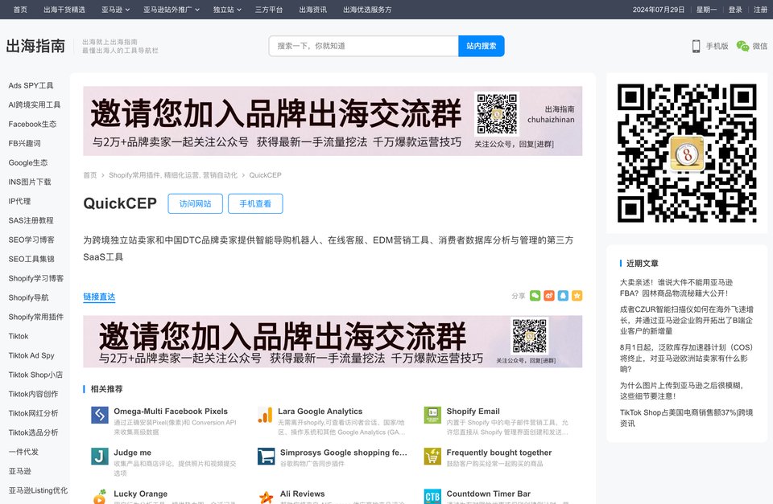Open the Simprosys Google shopping cart icon
Screen dimensions: 773x504
tap(267, 457)
